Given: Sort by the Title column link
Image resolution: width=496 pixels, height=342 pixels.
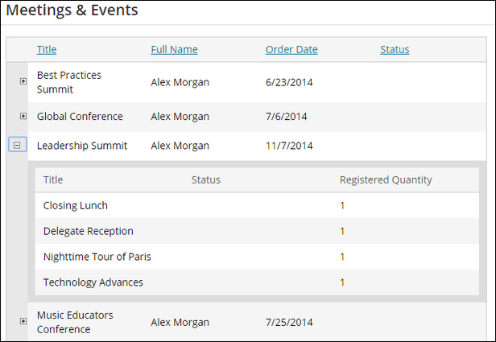Looking at the screenshot, I should 47,50.
